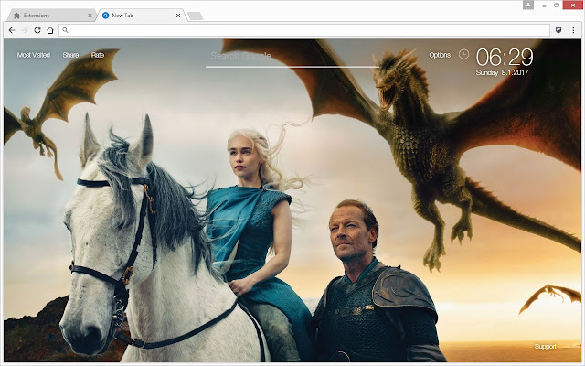Click the search magnifier in the address bar
Screen dimensions: 585x366
coord(65,30)
